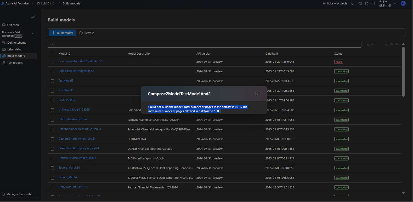Open the ComposedTestModel1and2 model link
413x202 pixels.
[76, 71]
